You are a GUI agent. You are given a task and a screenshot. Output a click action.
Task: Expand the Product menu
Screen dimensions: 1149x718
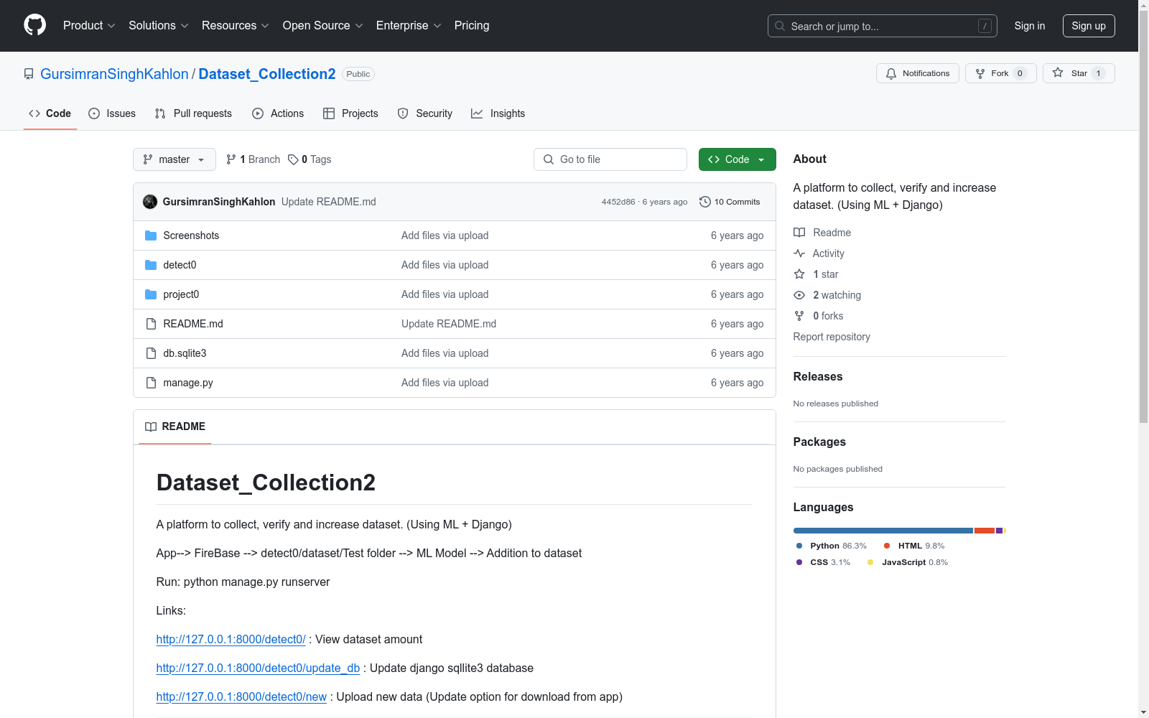click(x=89, y=26)
